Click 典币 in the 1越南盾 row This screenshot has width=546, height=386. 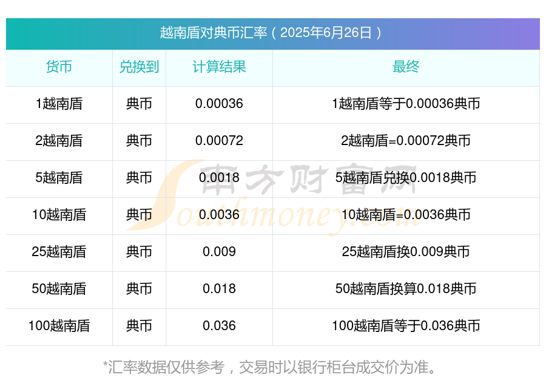coord(139,104)
